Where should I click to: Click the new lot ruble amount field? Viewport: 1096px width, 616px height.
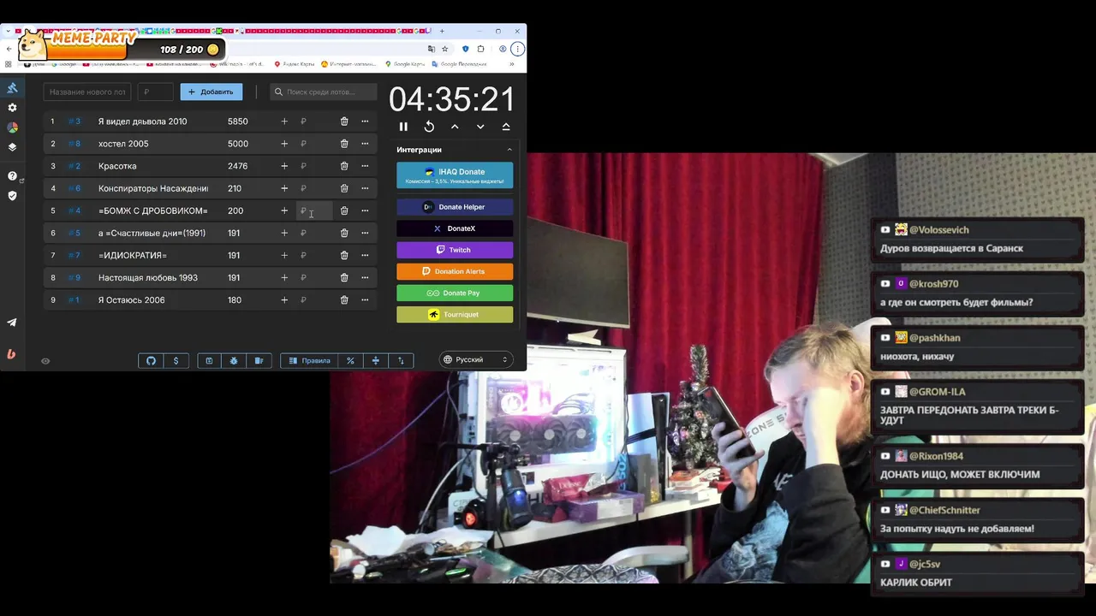(x=156, y=92)
